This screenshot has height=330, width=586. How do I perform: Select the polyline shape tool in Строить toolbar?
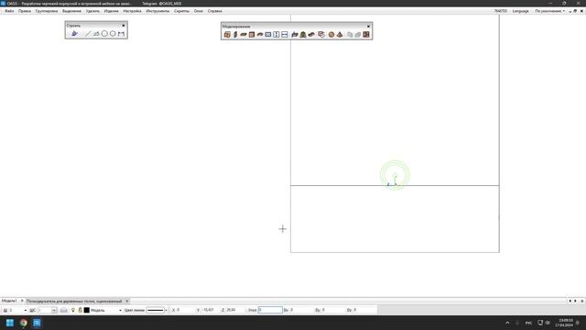tap(96, 34)
